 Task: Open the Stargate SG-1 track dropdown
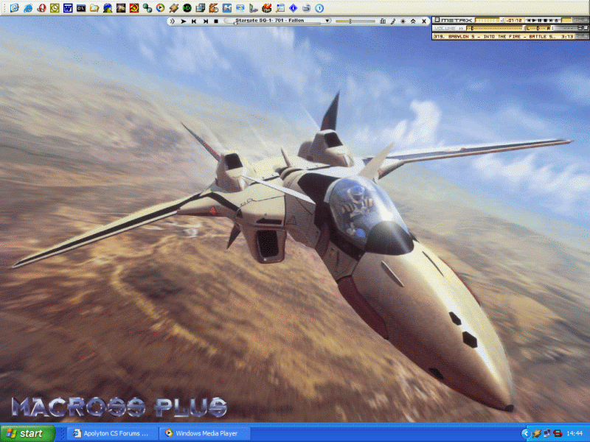click(327, 21)
